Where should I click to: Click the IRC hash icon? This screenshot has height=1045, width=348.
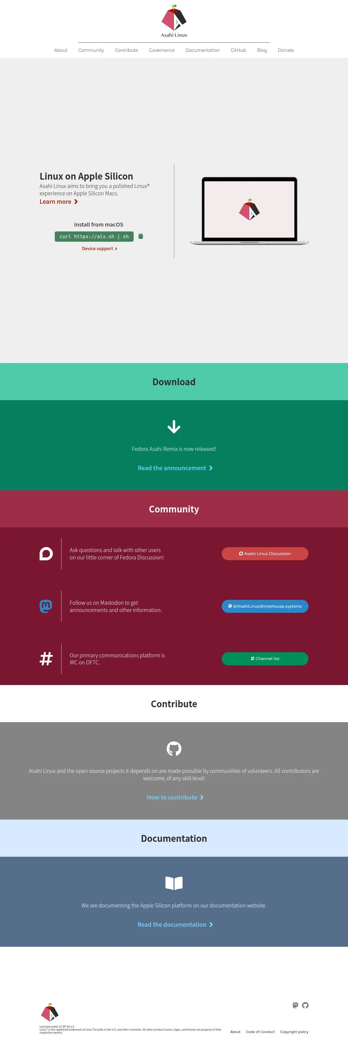click(46, 658)
